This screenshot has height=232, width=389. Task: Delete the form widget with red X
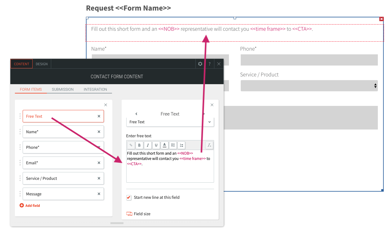pos(382,19)
